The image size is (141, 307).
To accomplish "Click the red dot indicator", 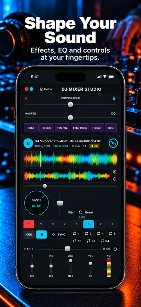I will pyautogui.click(x=27, y=89).
